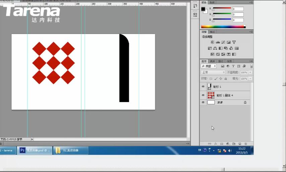
Task: Create a new layer
Action: tap(240, 144)
